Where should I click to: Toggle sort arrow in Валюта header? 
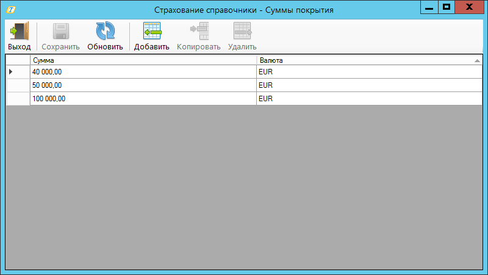(477, 61)
